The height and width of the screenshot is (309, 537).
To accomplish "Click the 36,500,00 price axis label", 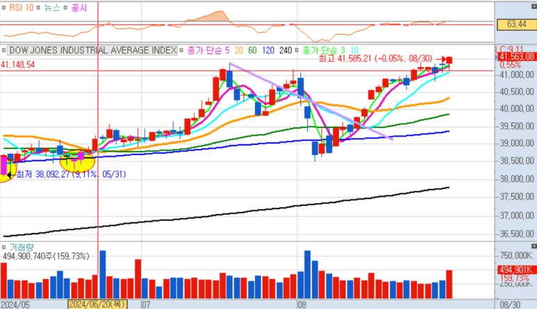I will click(x=517, y=234).
